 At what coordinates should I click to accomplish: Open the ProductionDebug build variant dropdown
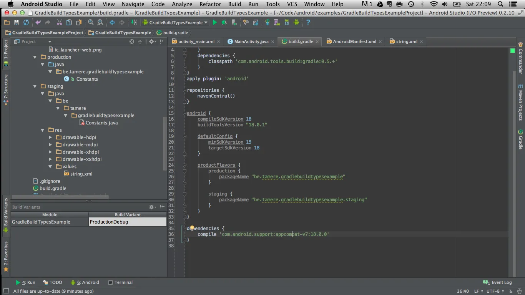128,222
